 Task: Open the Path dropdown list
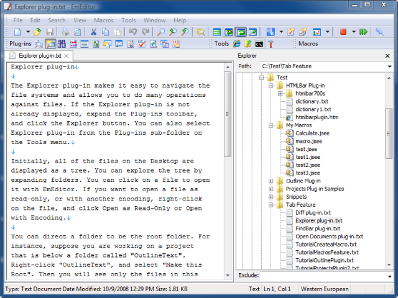coord(389,66)
